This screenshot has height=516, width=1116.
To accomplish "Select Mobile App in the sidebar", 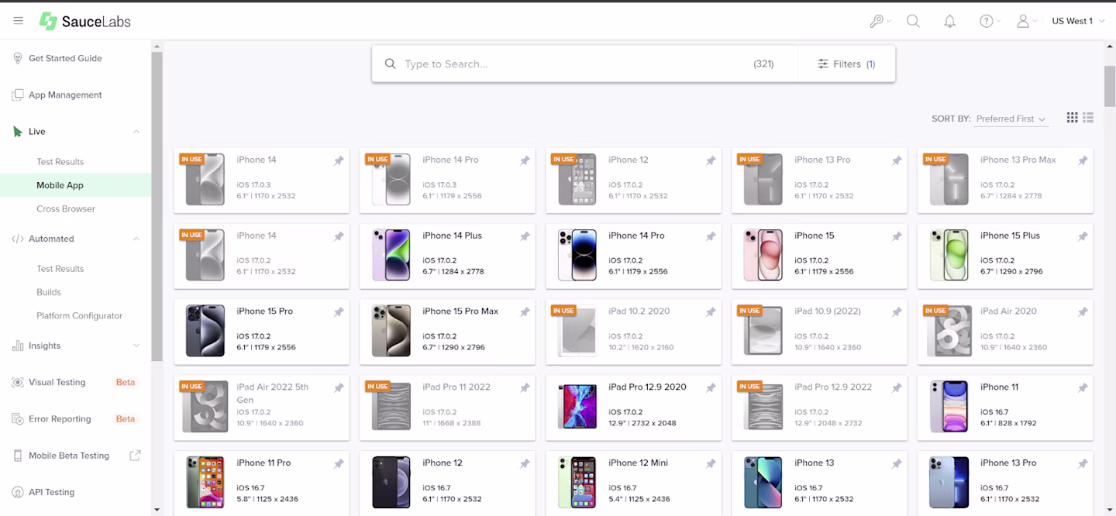I will coord(75,185).
